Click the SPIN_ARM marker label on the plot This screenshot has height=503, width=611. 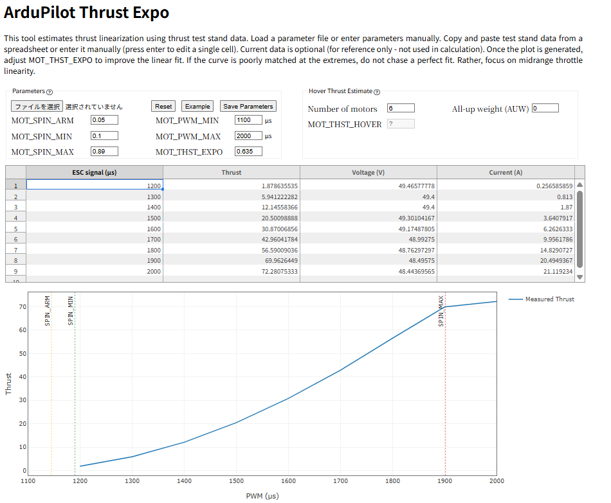point(47,311)
